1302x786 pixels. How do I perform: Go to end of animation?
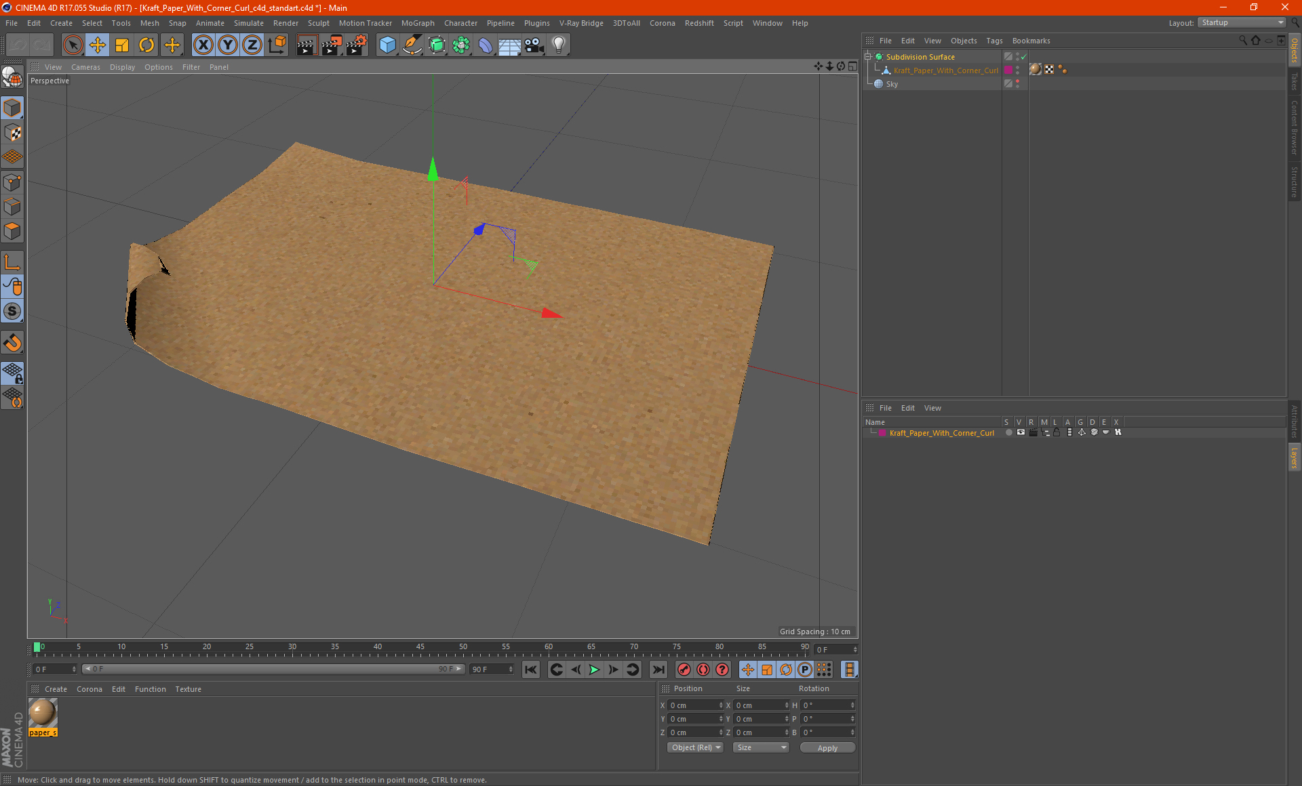658,669
